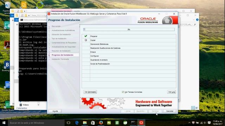
Task: Switch Explorer to details view icon
Action: (x=193, y=108)
